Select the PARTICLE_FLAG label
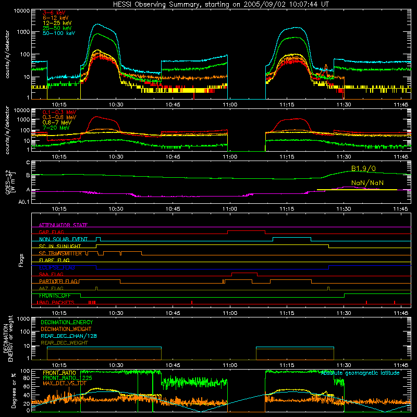Screen dimensions: 417x417 click(x=58, y=281)
